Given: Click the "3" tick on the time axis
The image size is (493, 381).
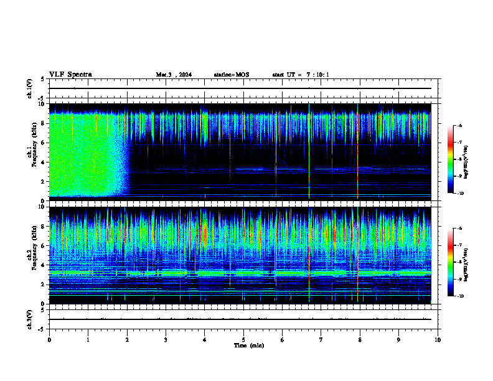Looking at the screenshot, I should point(166,340).
